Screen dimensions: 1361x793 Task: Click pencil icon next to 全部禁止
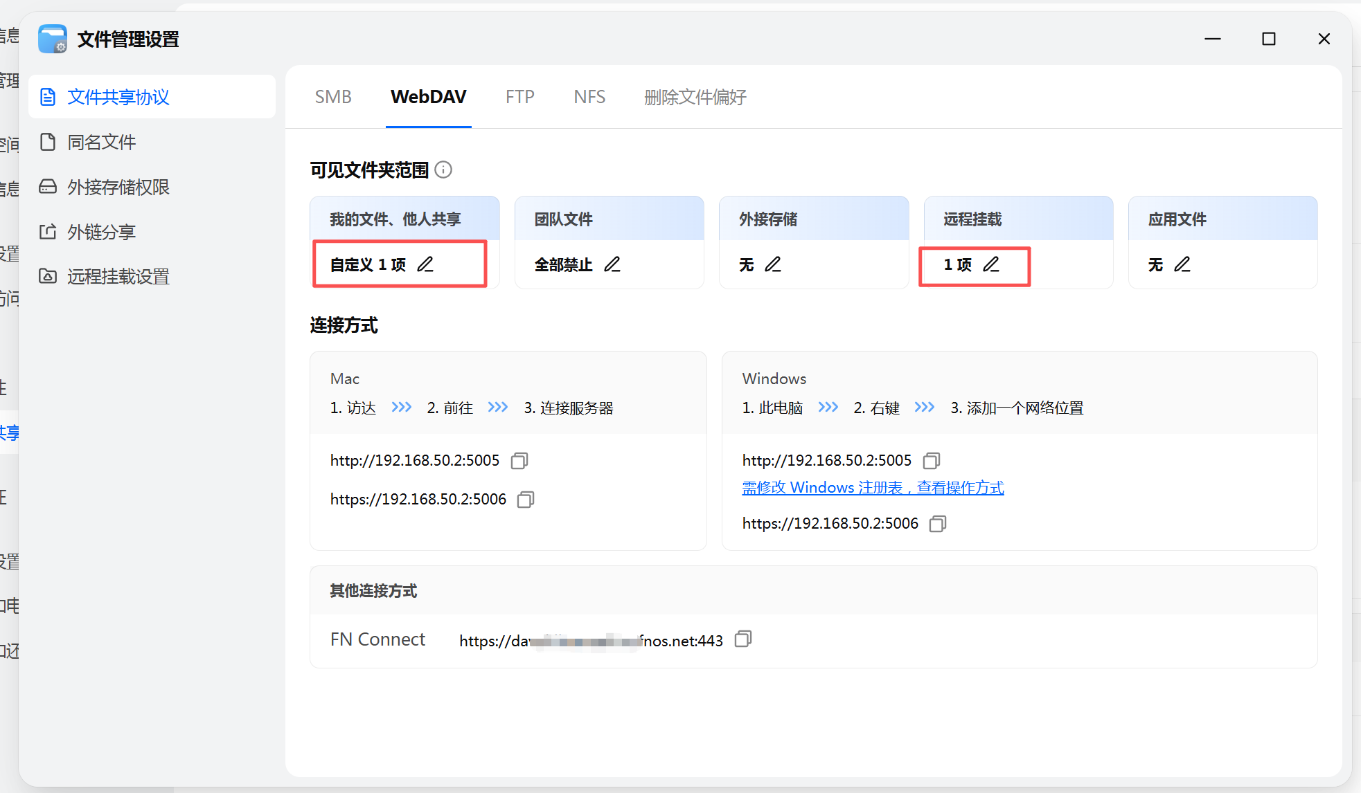[612, 264]
